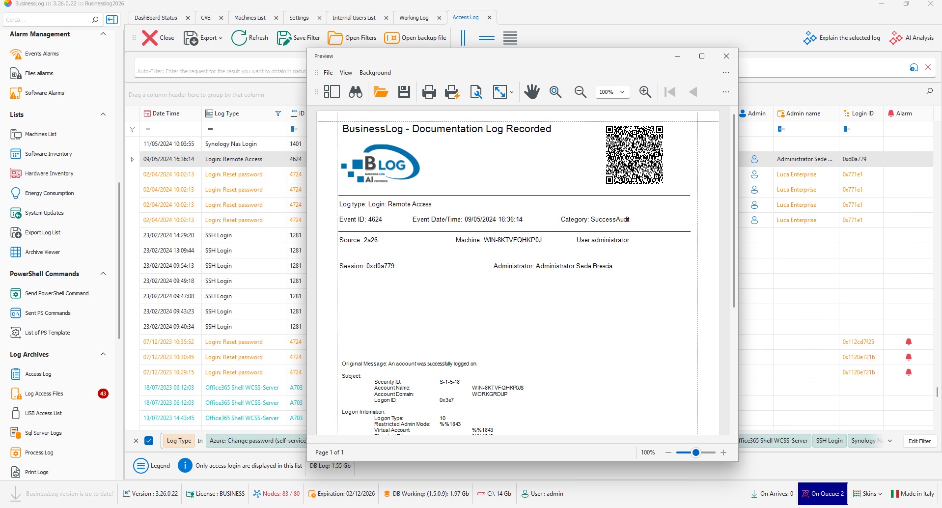
Task: Select the hand pan tool
Action: [x=531, y=92]
